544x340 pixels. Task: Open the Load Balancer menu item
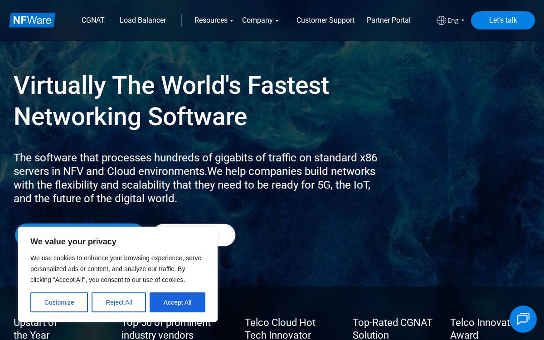pyautogui.click(x=143, y=20)
